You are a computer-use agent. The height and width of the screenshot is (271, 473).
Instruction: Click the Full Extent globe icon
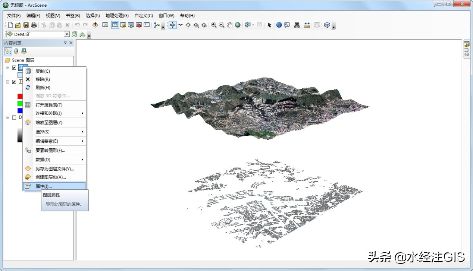(238, 25)
